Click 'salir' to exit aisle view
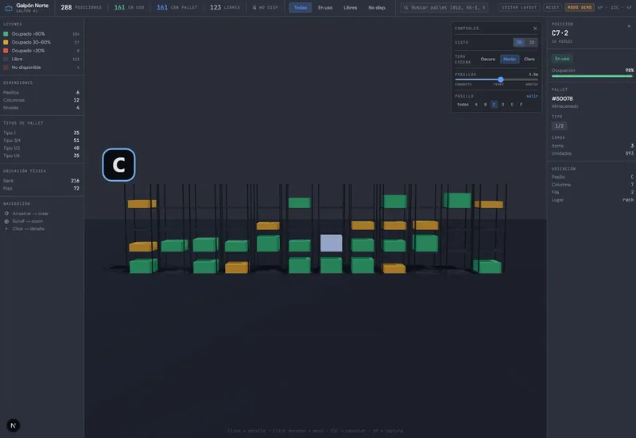636x438 pixels. pos(532,96)
